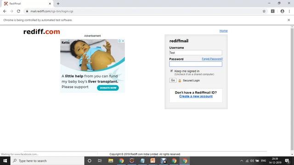Click the volume speaker tray icon
The image size is (294, 165).
[252, 161]
